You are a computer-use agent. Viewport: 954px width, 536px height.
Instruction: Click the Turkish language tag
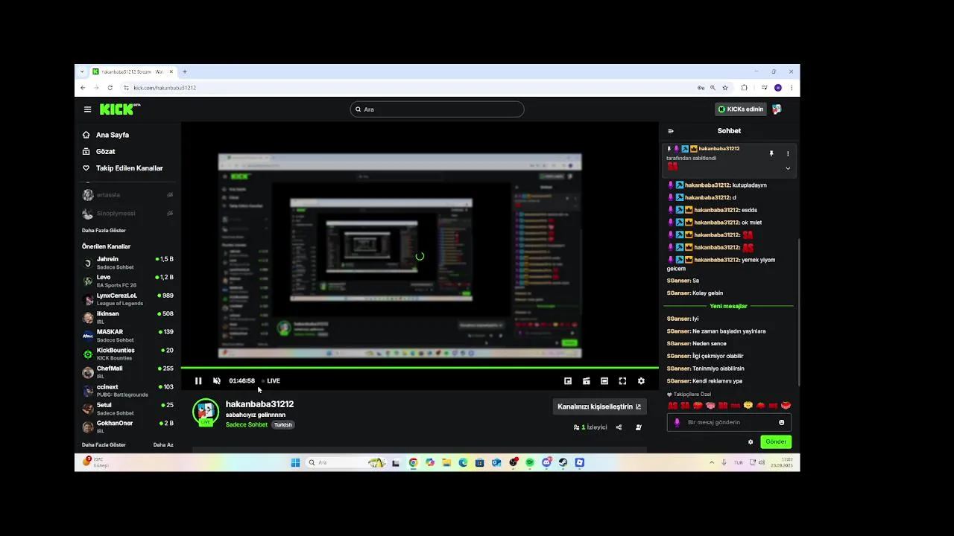click(x=283, y=425)
